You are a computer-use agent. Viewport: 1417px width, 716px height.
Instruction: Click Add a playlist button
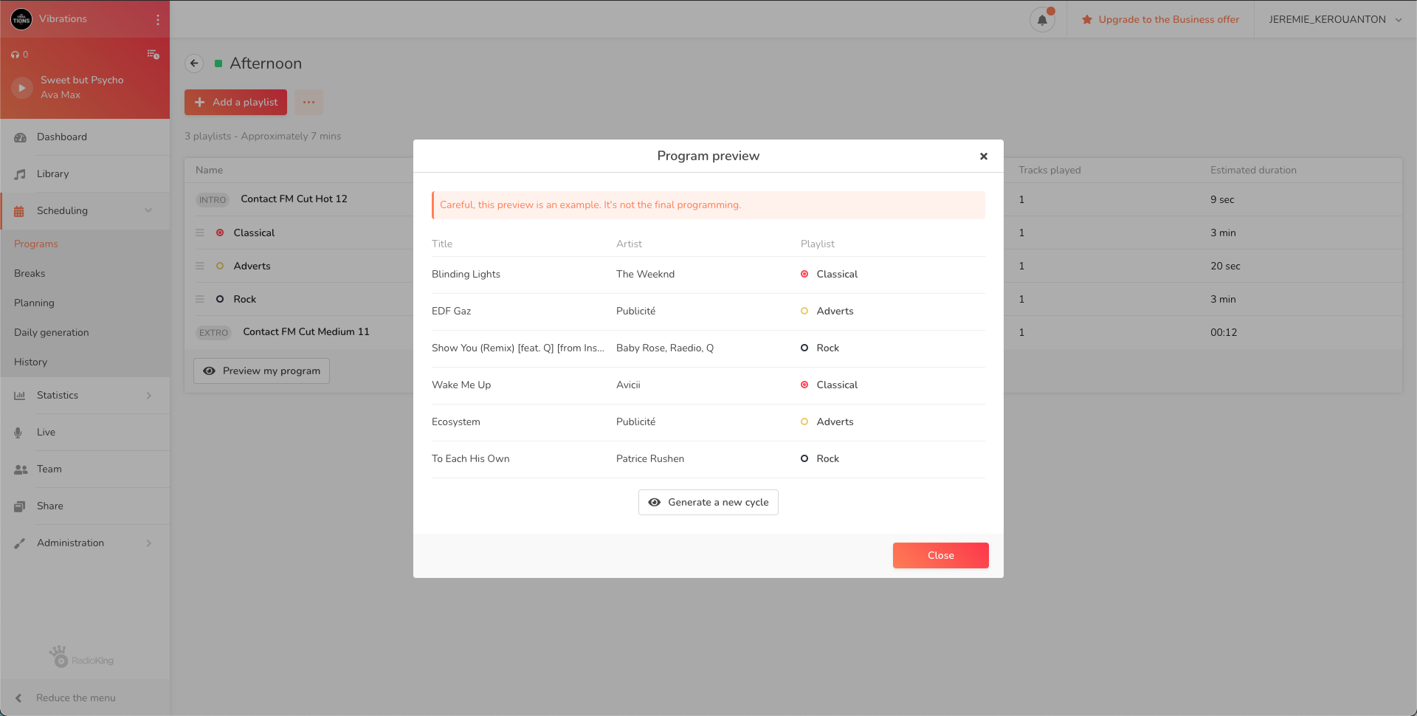coord(235,102)
